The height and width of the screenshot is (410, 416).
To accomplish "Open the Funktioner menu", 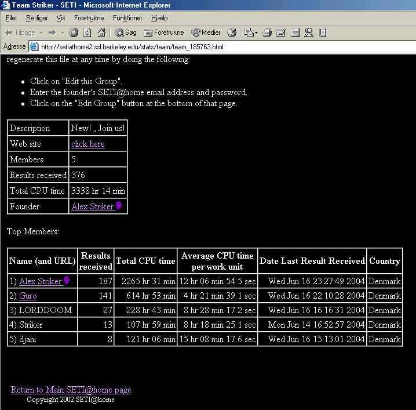I will point(127,18).
